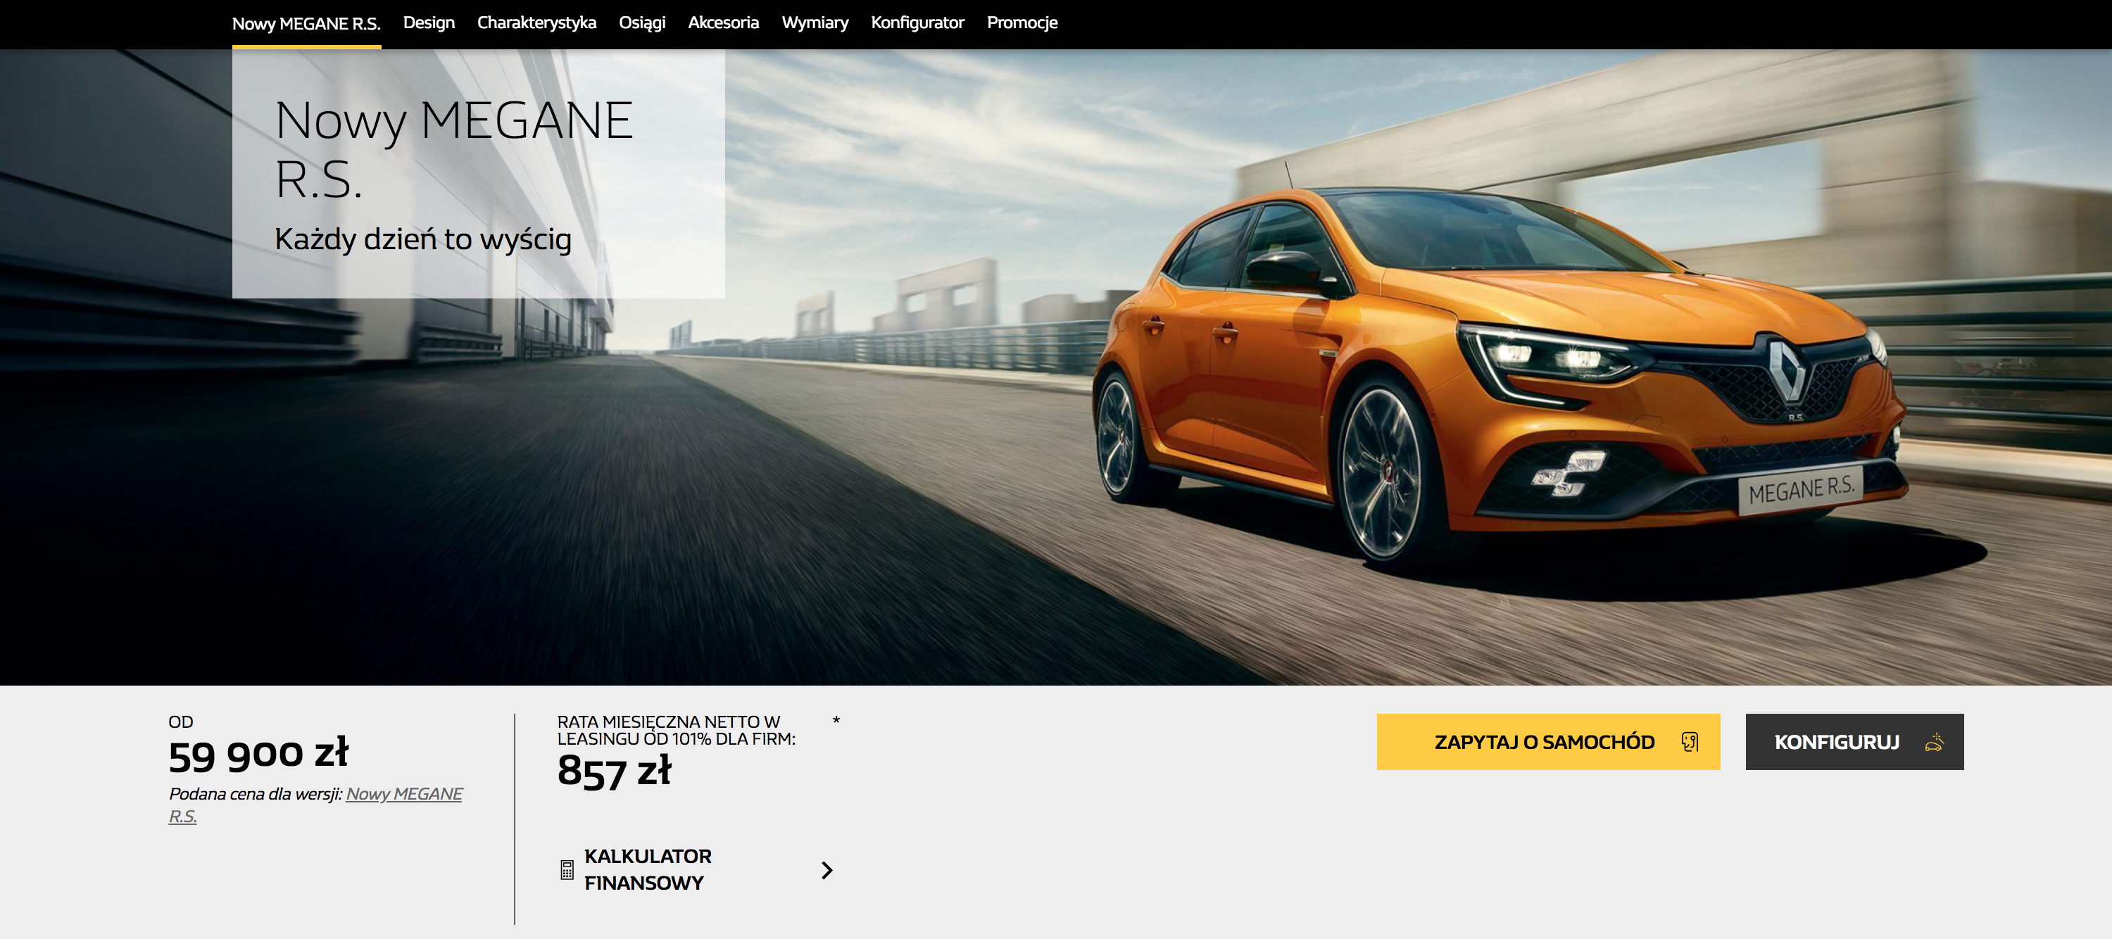Click the Kalkulator Finansowy label
2112x939 pixels.
click(x=647, y=869)
